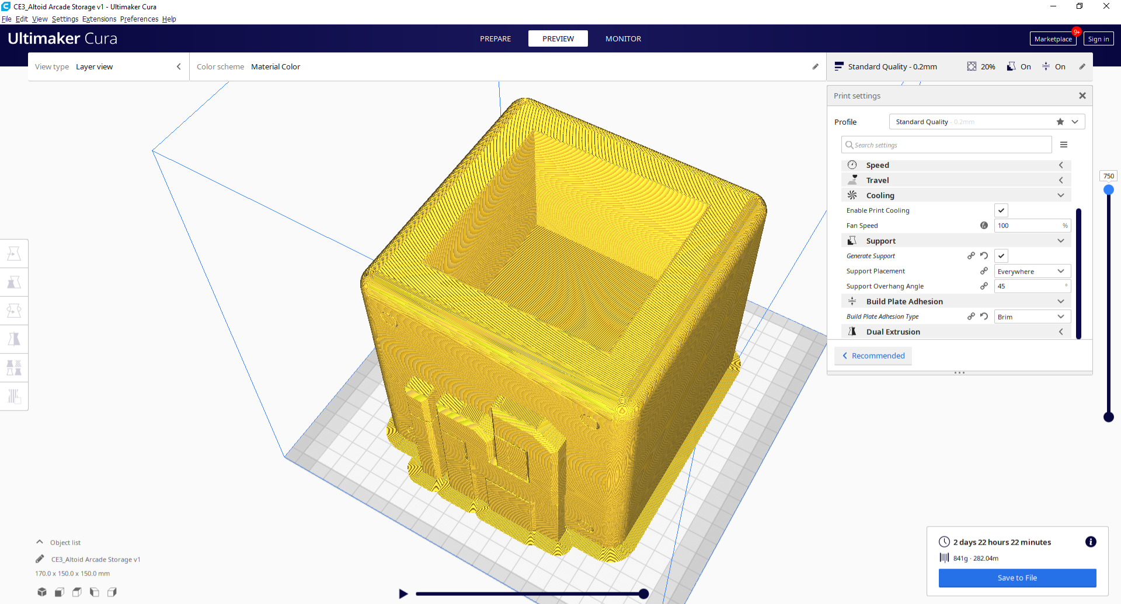Select the Rotate tool in left toolbar
Screen dimensions: 1121x604
[x=14, y=311]
